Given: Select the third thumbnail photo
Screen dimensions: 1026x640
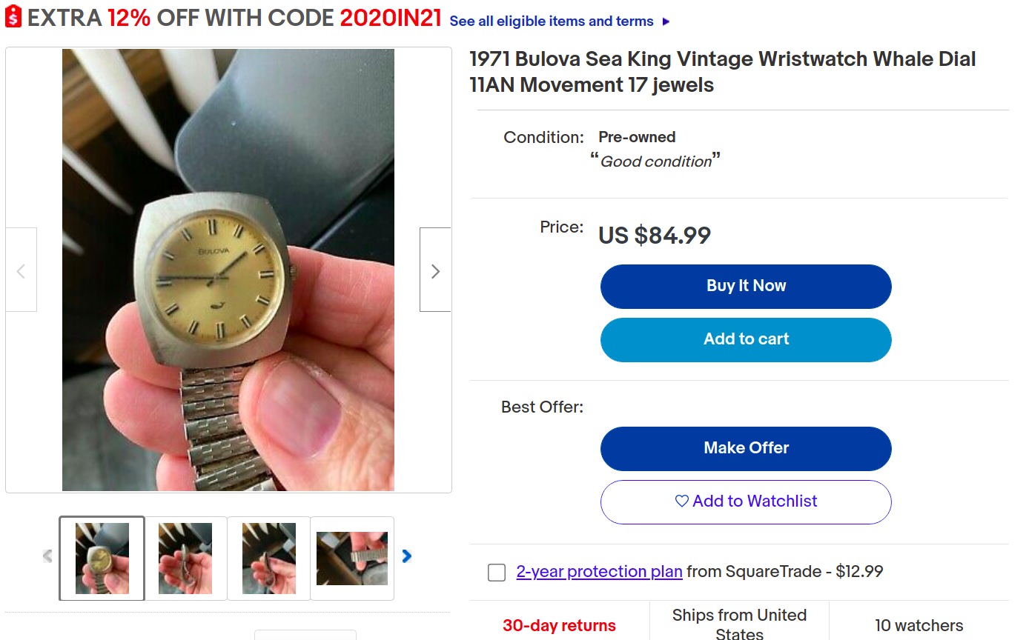Looking at the screenshot, I should pos(269,558).
